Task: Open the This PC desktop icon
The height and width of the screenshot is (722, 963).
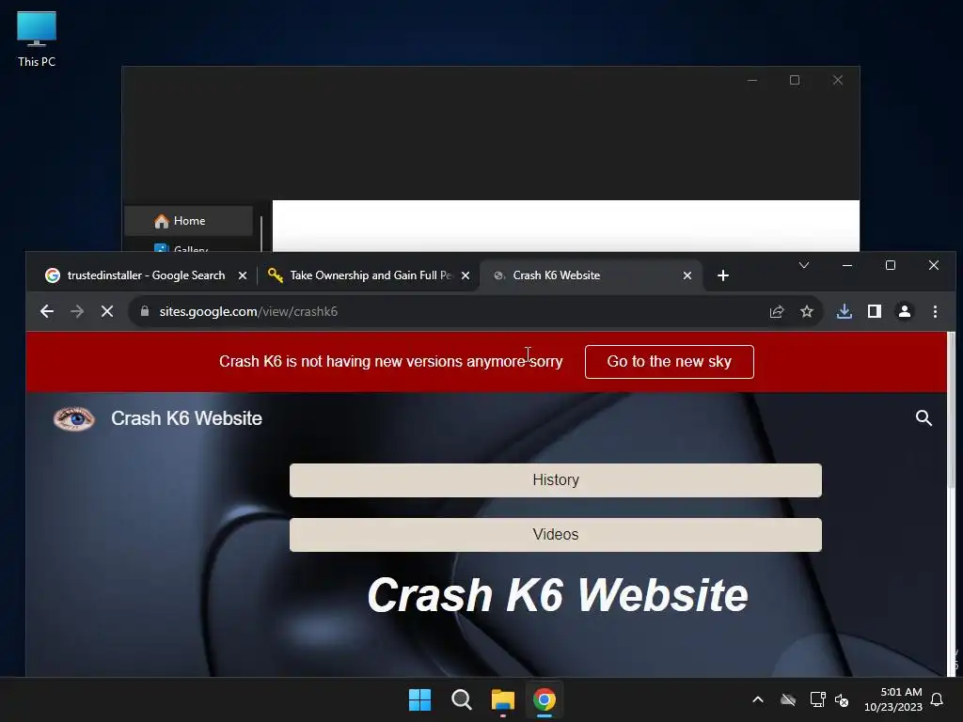Action: click(x=37, y=38)
